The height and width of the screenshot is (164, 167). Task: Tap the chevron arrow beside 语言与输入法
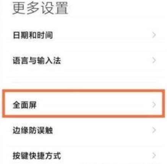tap(154, 60)
